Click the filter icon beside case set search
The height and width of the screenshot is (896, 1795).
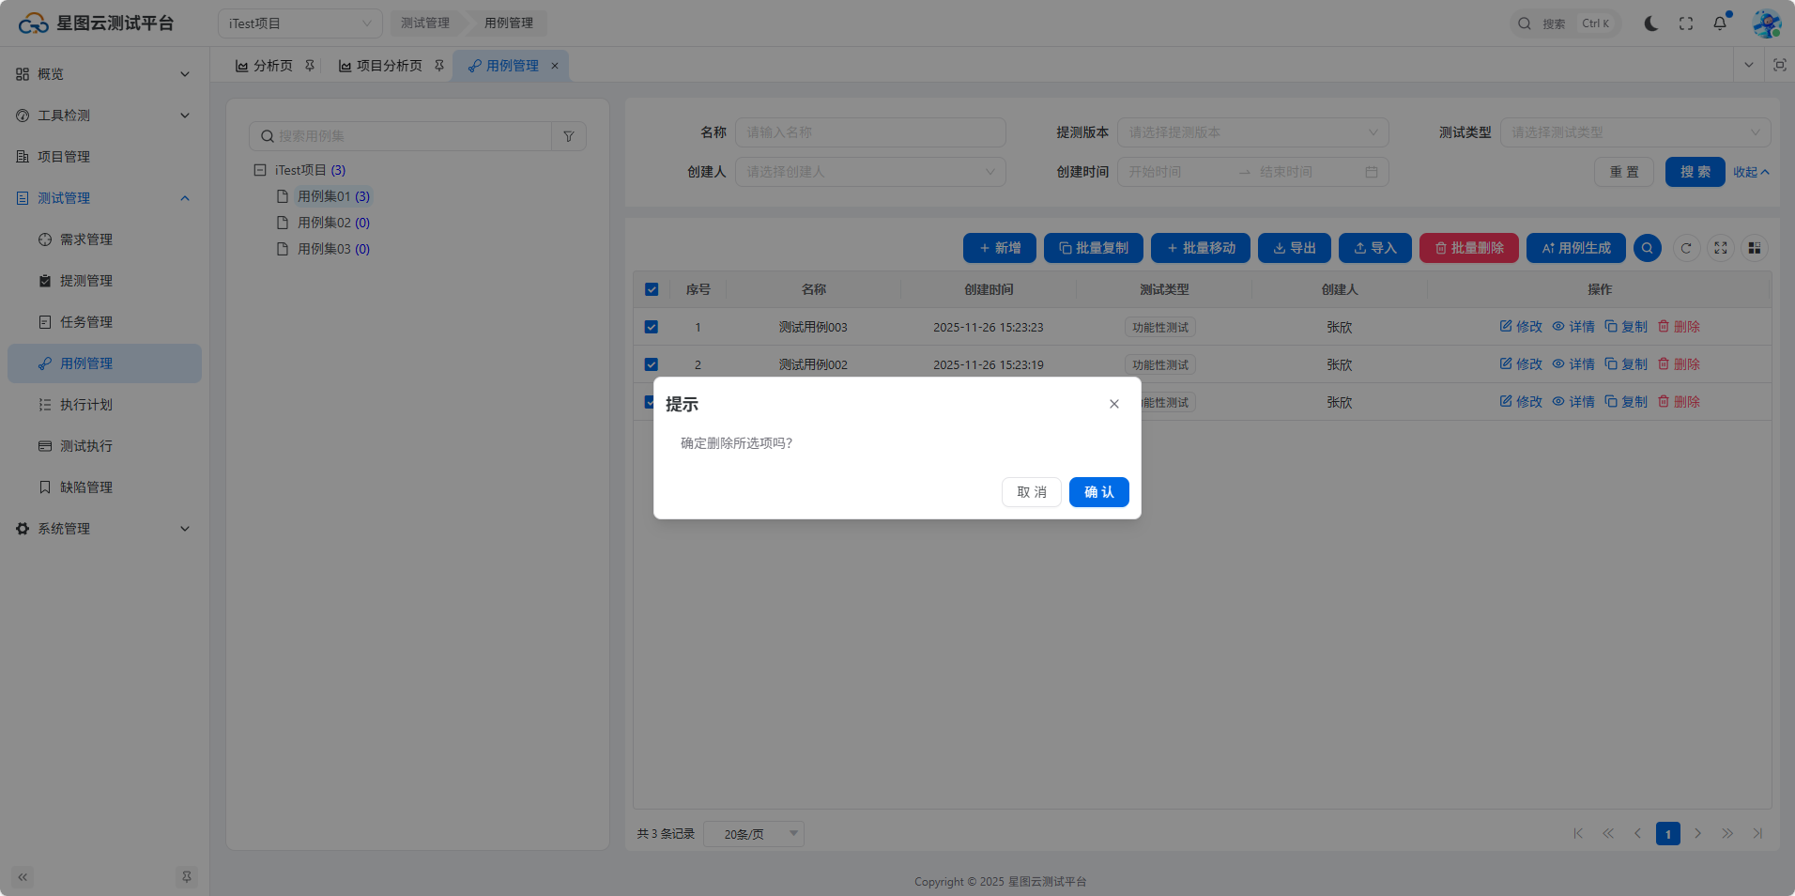[x=569, y=136]
